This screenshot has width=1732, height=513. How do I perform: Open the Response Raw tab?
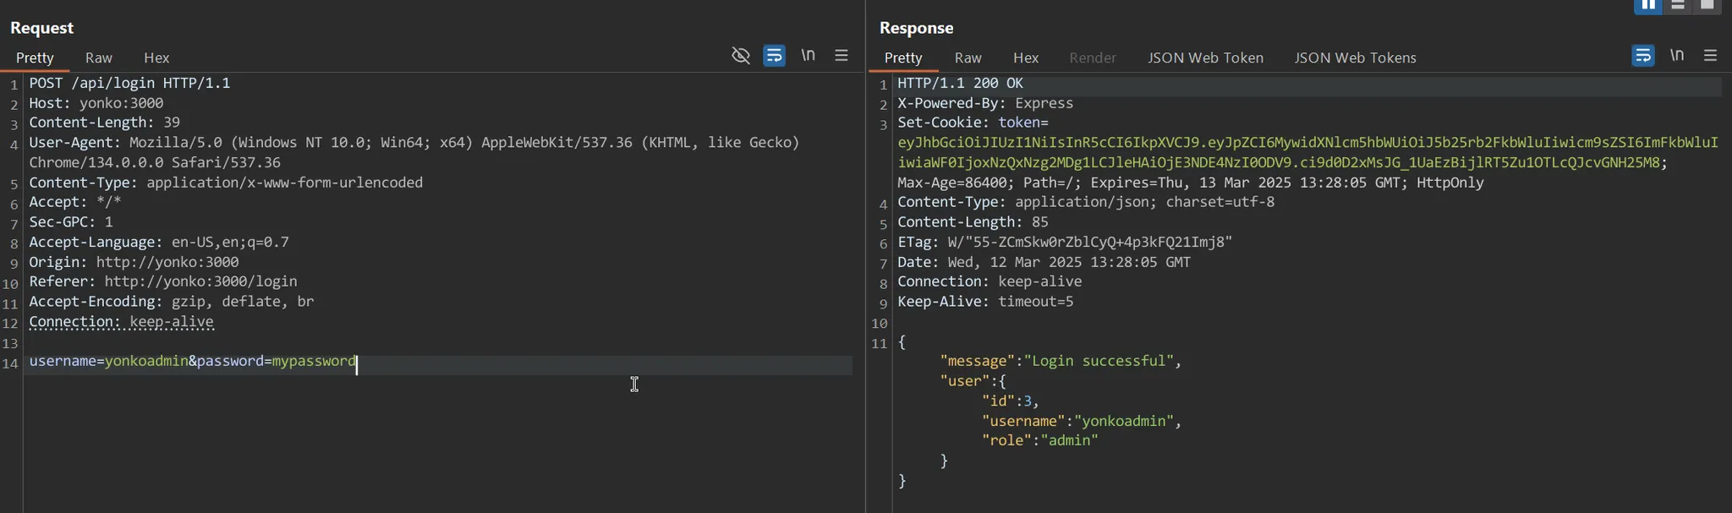(x=967, y=57)
